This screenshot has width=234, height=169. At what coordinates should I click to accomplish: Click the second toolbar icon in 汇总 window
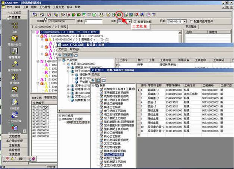98,80
